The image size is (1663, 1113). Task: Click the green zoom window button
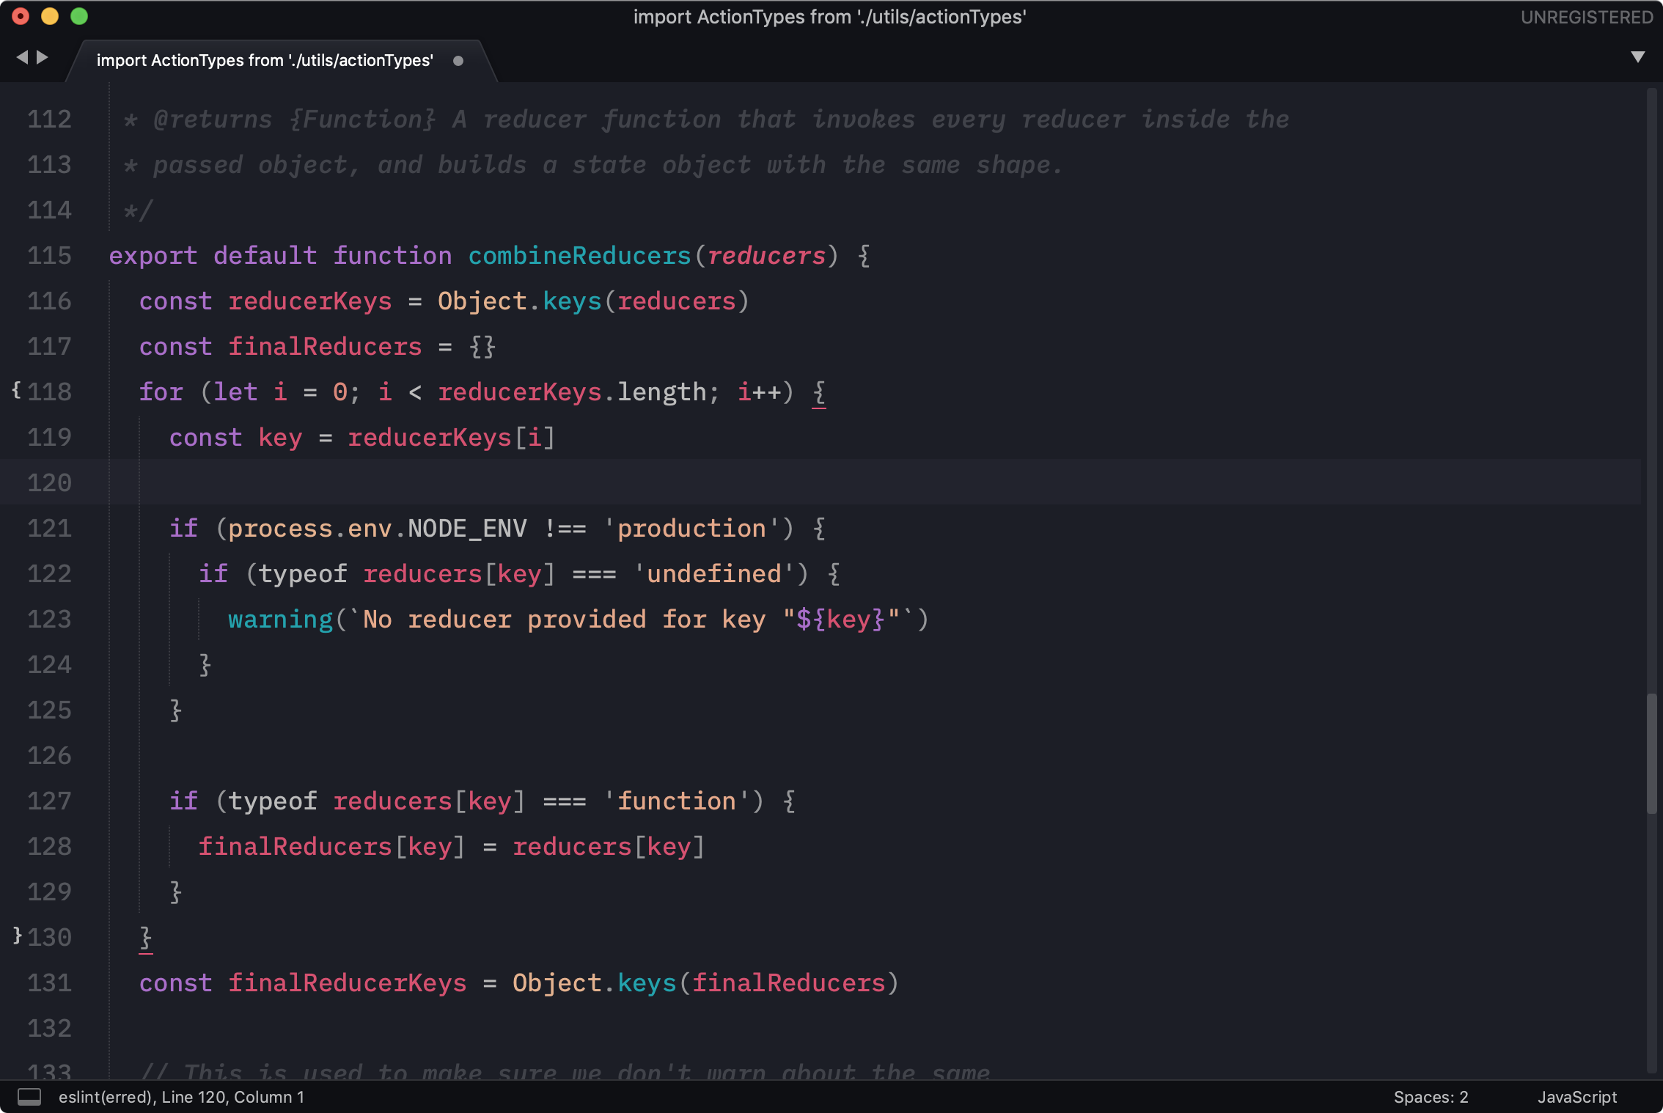pos(79,16)
